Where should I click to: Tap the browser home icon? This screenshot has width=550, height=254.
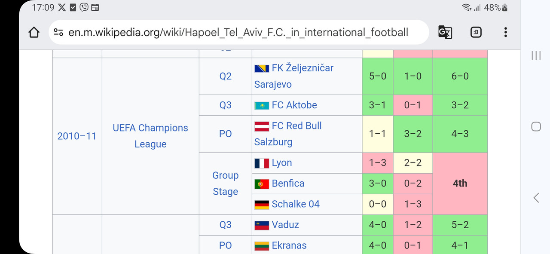pyautogui.click(x=34, y=32)
